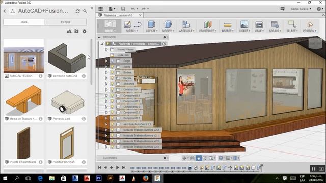Jump to timeline end
Image resolution: width=326 pixels, height=183 pixels.
[124, 167]
